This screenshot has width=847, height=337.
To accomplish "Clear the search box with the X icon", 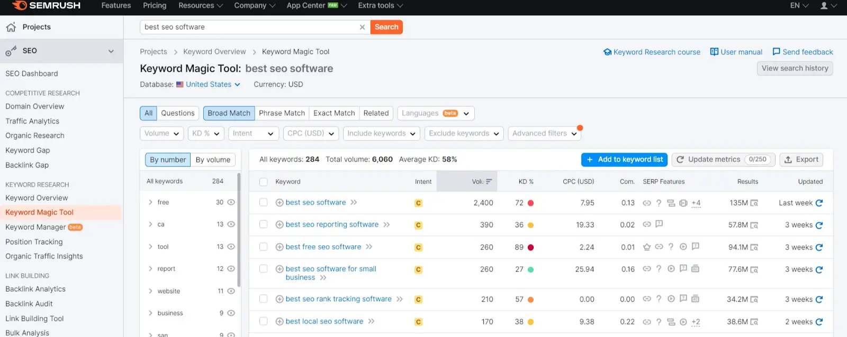I will tap(362, 27).
